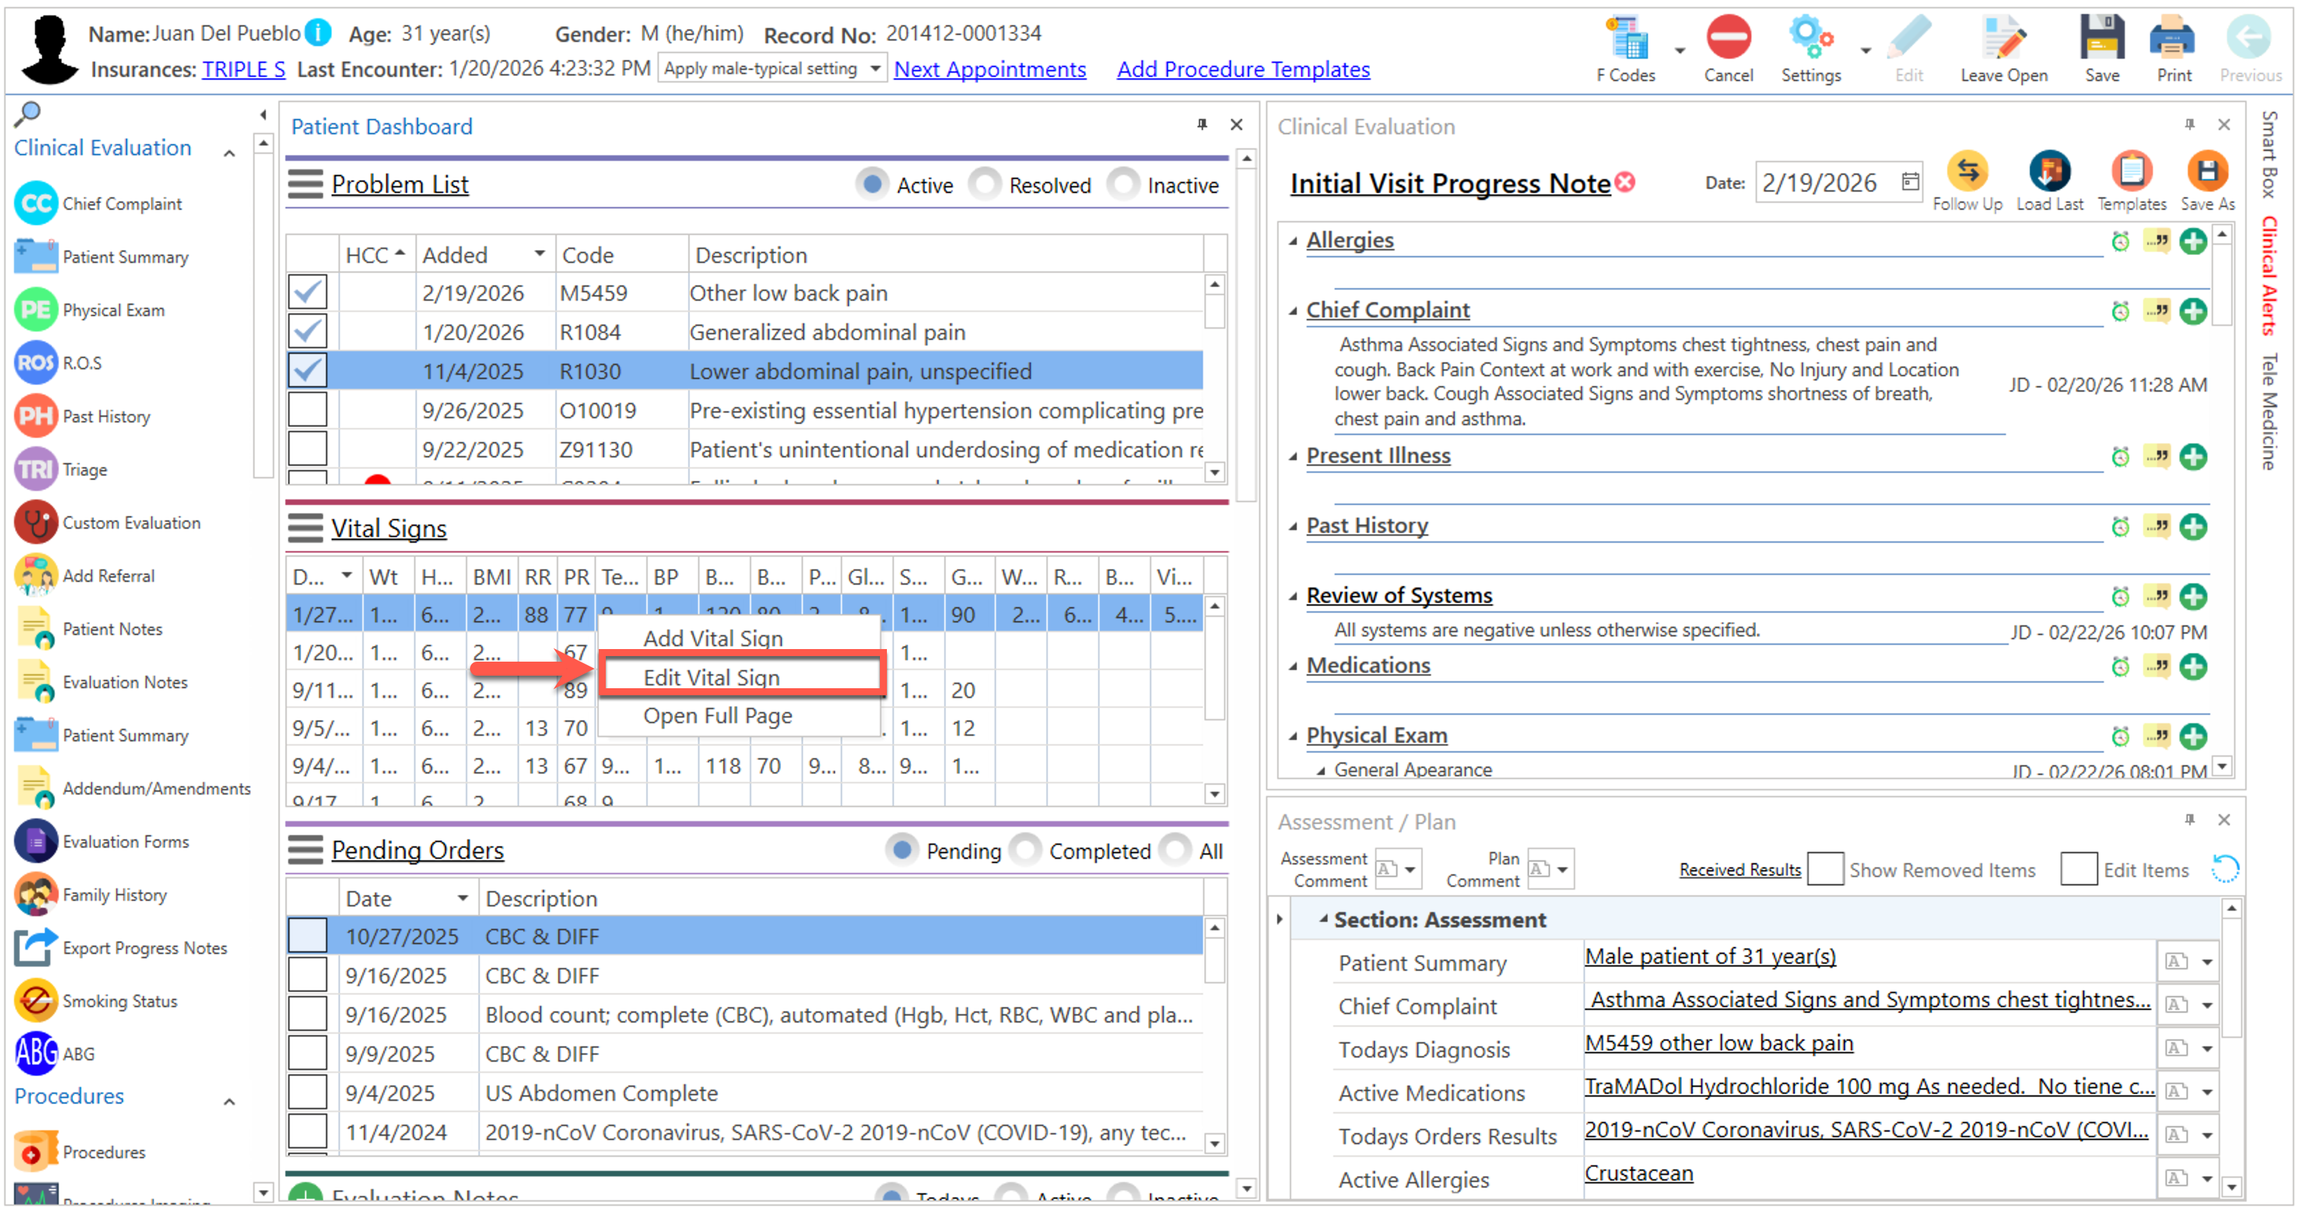Open Apply male-typical setting dropdown

tap(875, 69)
